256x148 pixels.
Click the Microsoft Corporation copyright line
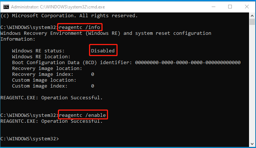coord(69,16)
